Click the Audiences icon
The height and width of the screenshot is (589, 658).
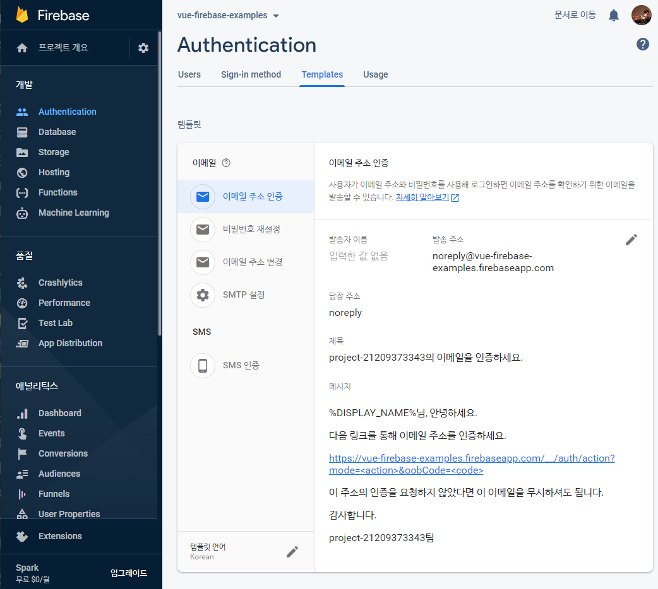click(22, 474)
